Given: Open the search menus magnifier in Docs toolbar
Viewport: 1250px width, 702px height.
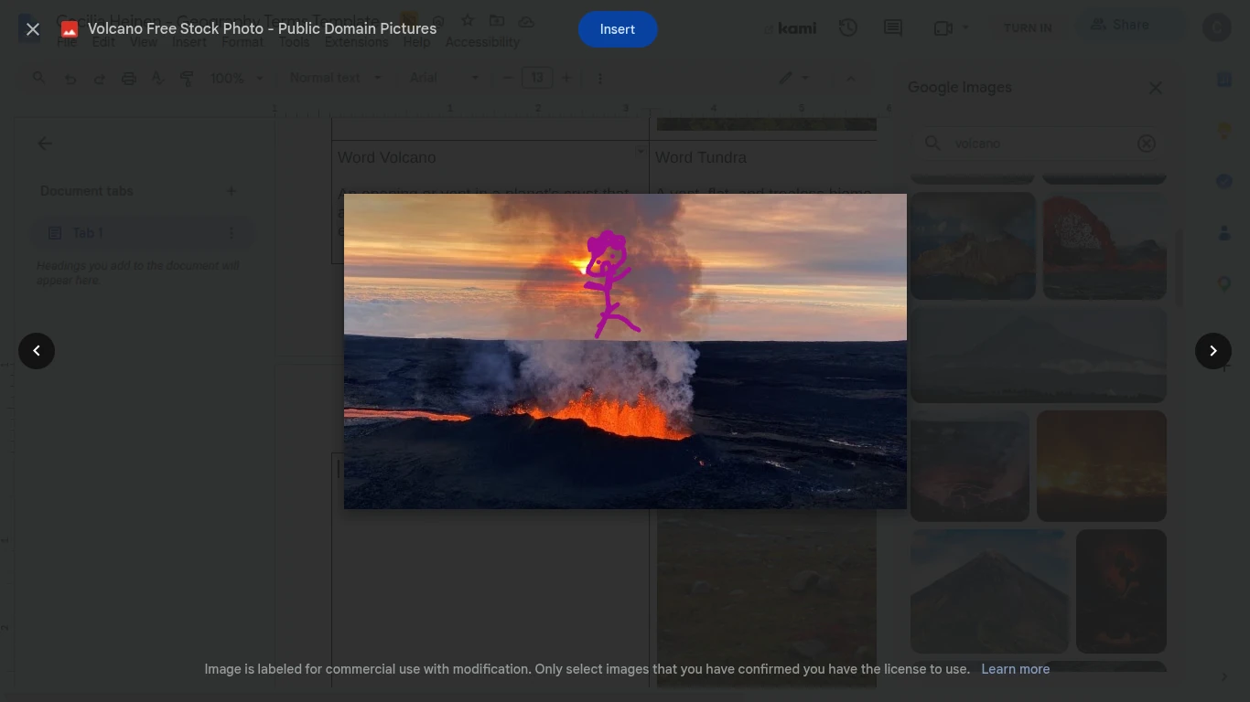Looking at the screenshot, I should coord(39,79).
